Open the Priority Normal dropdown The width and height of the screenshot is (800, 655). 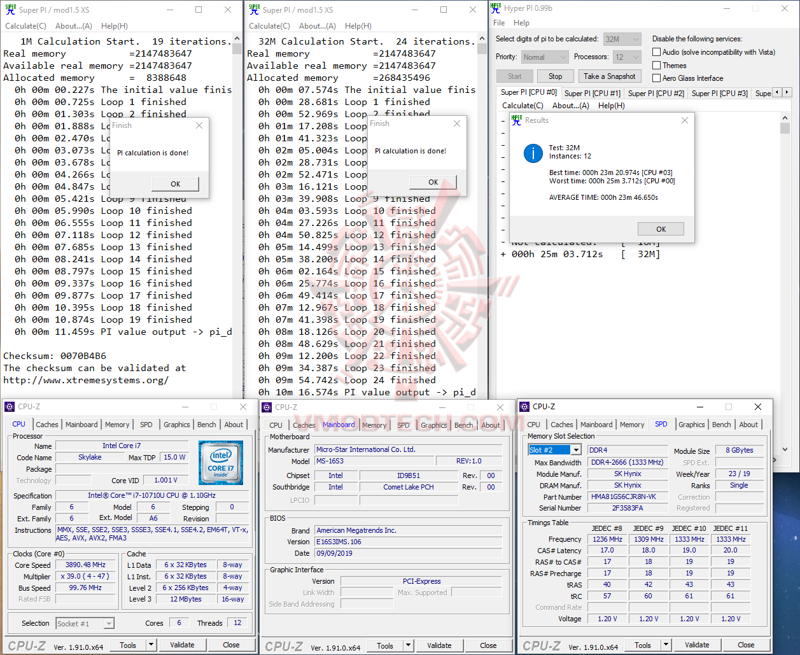pyautogui.click(x=544, y=57)
